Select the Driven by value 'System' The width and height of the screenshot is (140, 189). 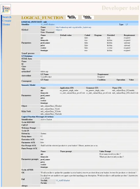click(43, 134)
